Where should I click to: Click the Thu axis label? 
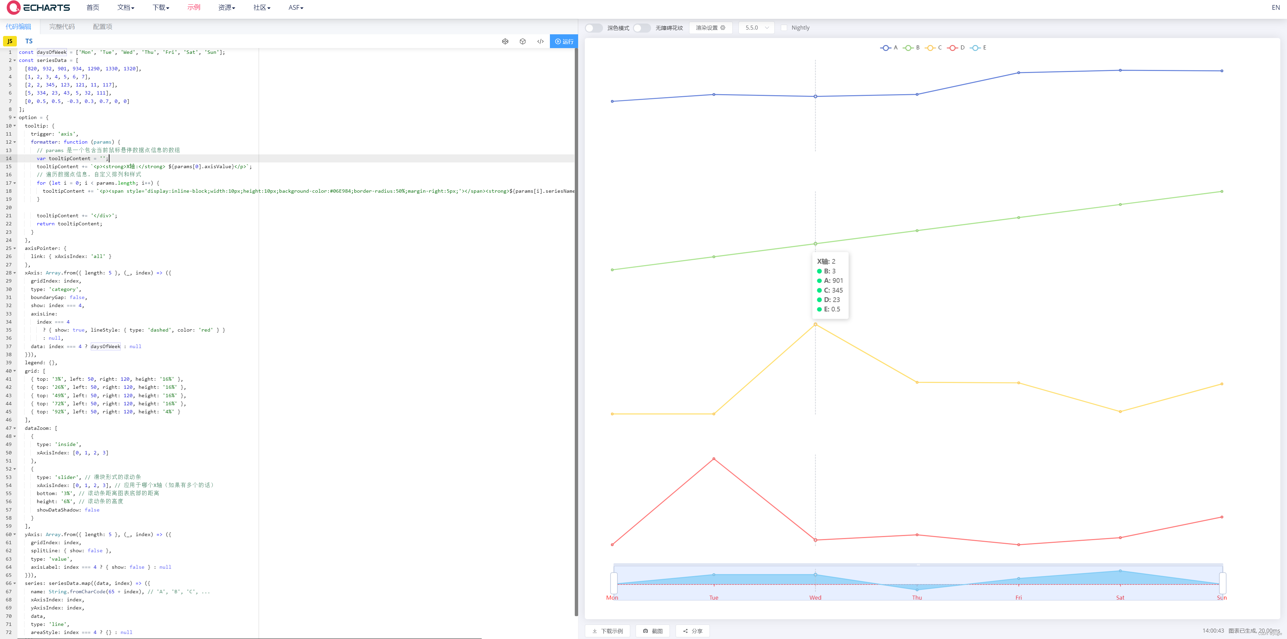click(917, 598)
